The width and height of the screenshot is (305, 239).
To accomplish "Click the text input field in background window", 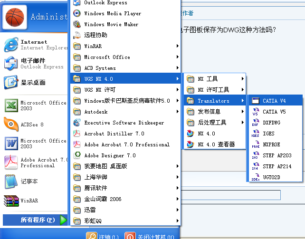I will pos(230,195).
